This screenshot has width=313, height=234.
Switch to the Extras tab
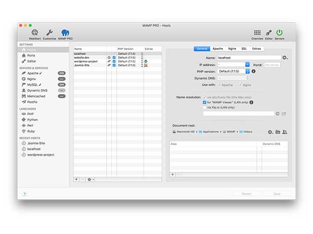(256, 48)
